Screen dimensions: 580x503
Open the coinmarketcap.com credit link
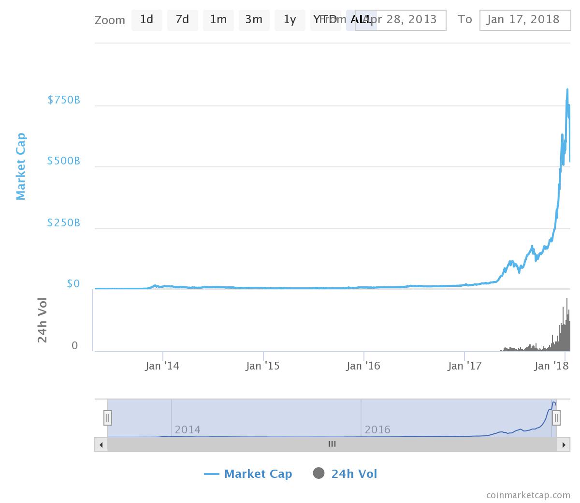528,495
